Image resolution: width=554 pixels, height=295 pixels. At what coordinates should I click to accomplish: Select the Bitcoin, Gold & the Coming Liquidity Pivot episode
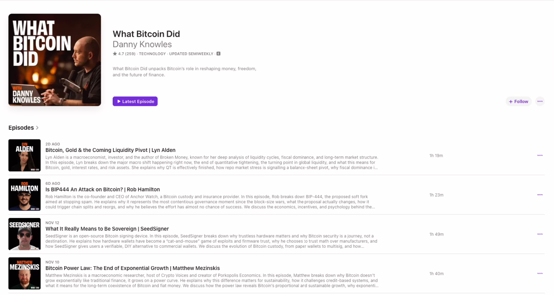110,150
